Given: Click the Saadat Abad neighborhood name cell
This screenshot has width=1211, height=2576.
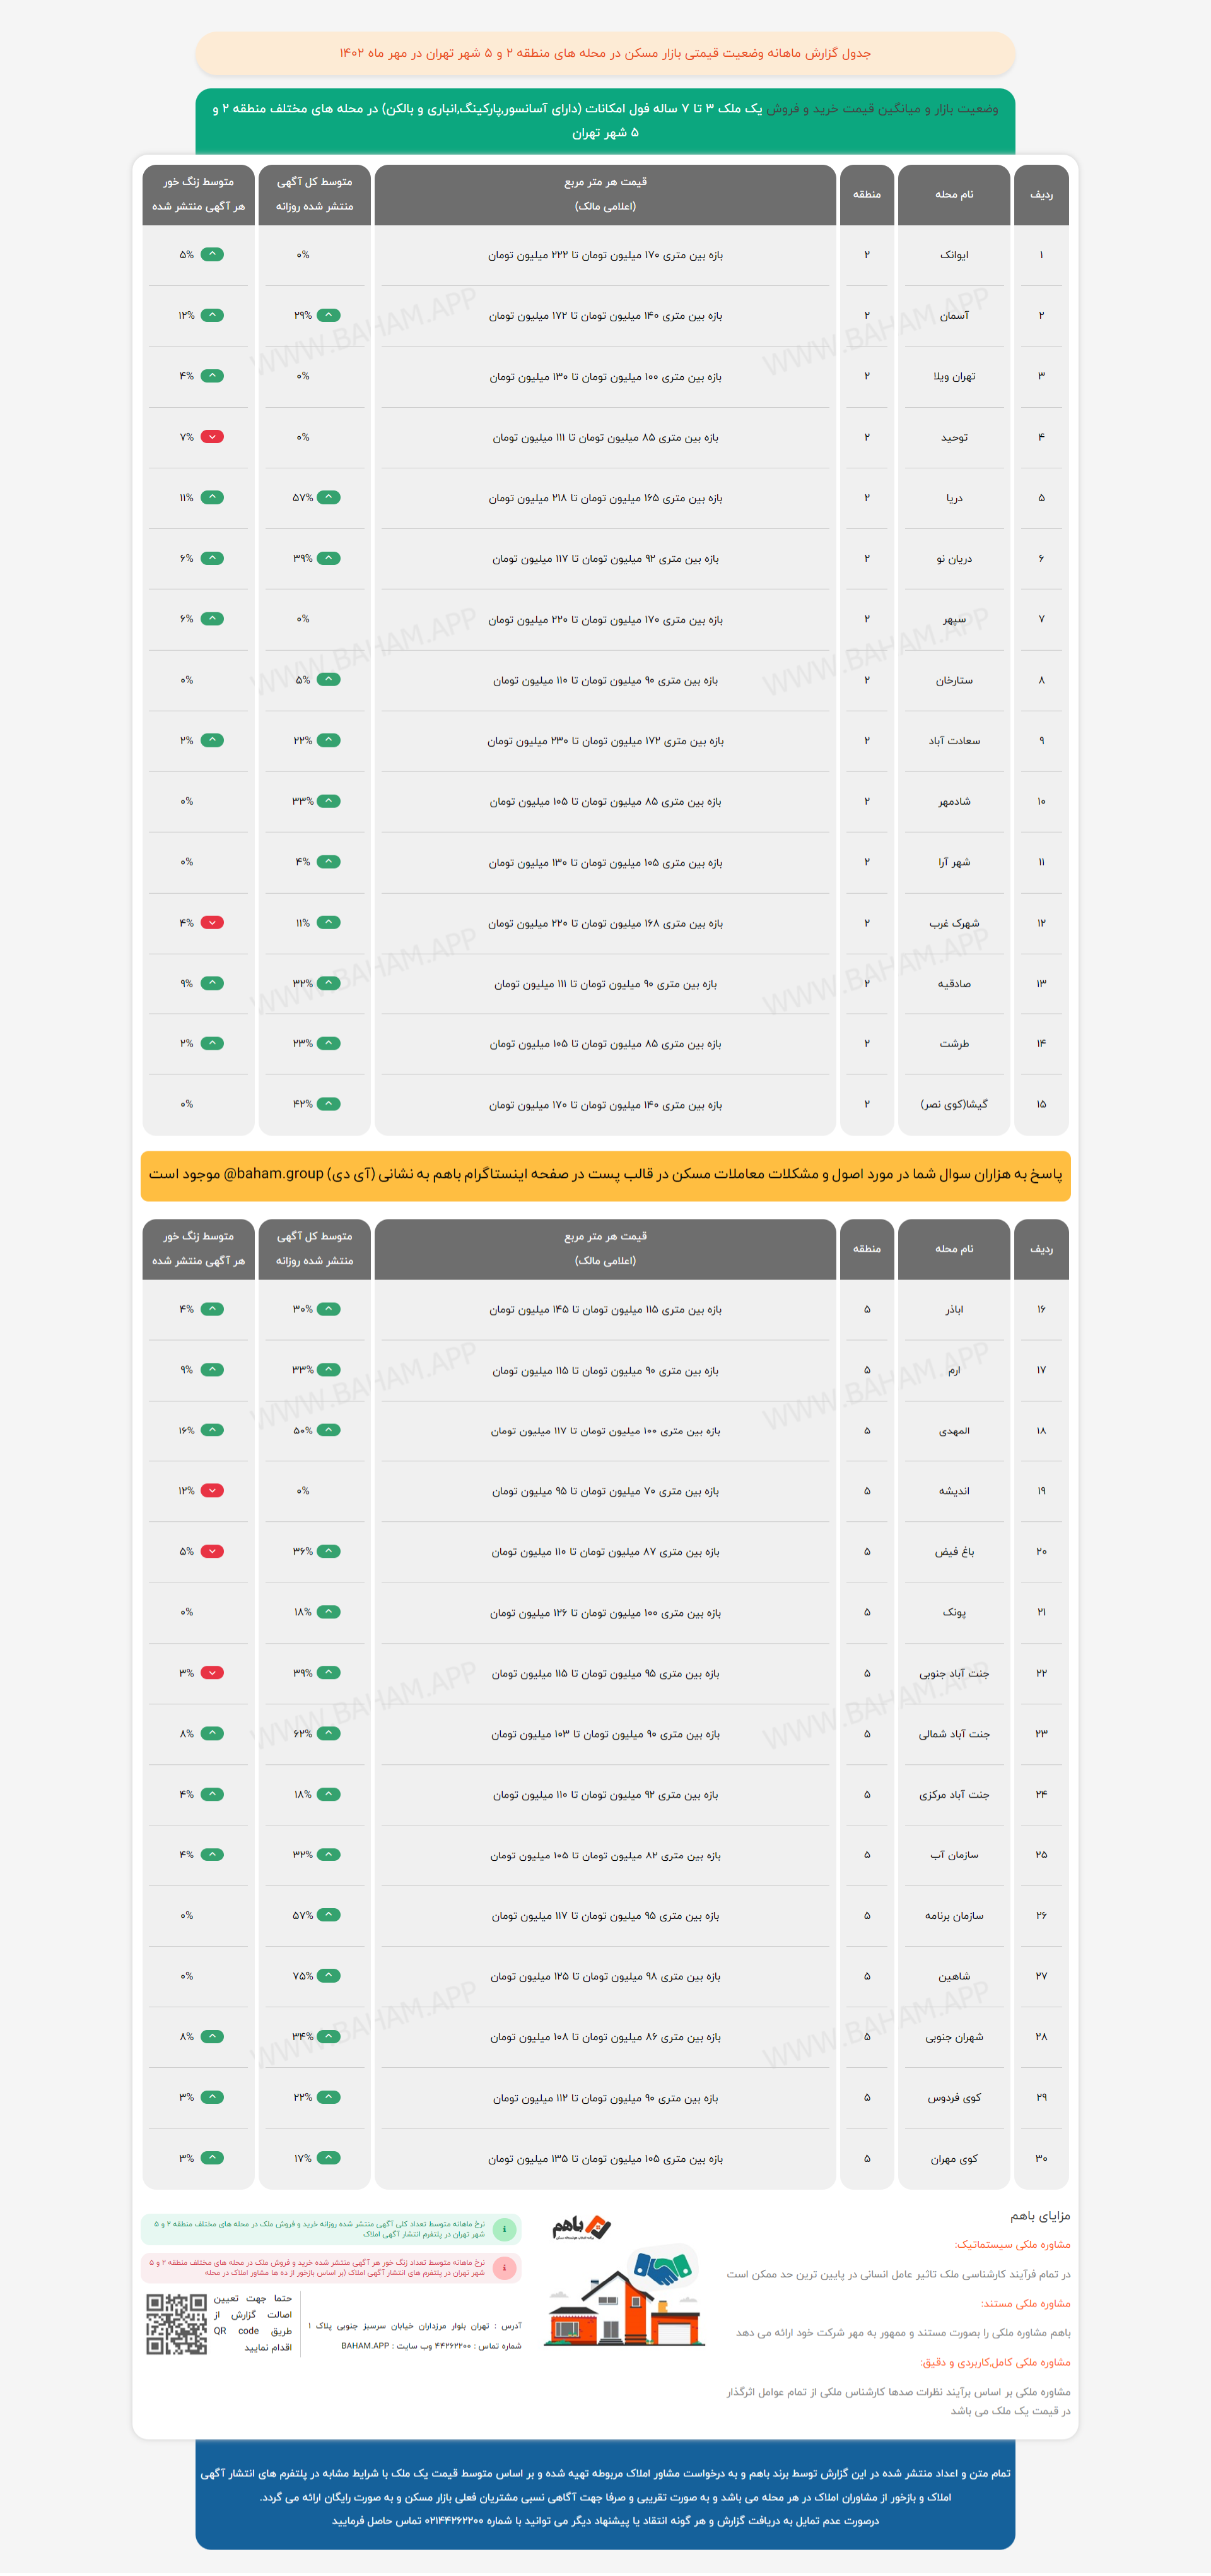Looking at the screenshot, I should 953,741.
